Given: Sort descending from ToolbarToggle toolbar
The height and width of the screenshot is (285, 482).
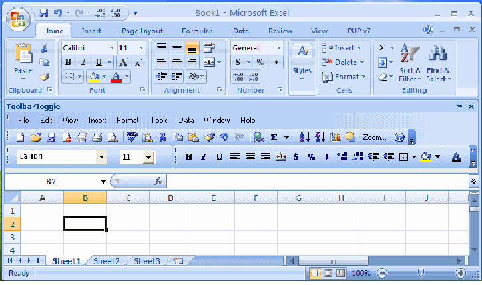Looking at the screenshot, I should (x=320, y=137).
